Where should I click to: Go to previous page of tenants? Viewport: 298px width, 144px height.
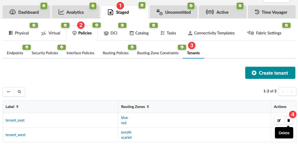point(283,92)
